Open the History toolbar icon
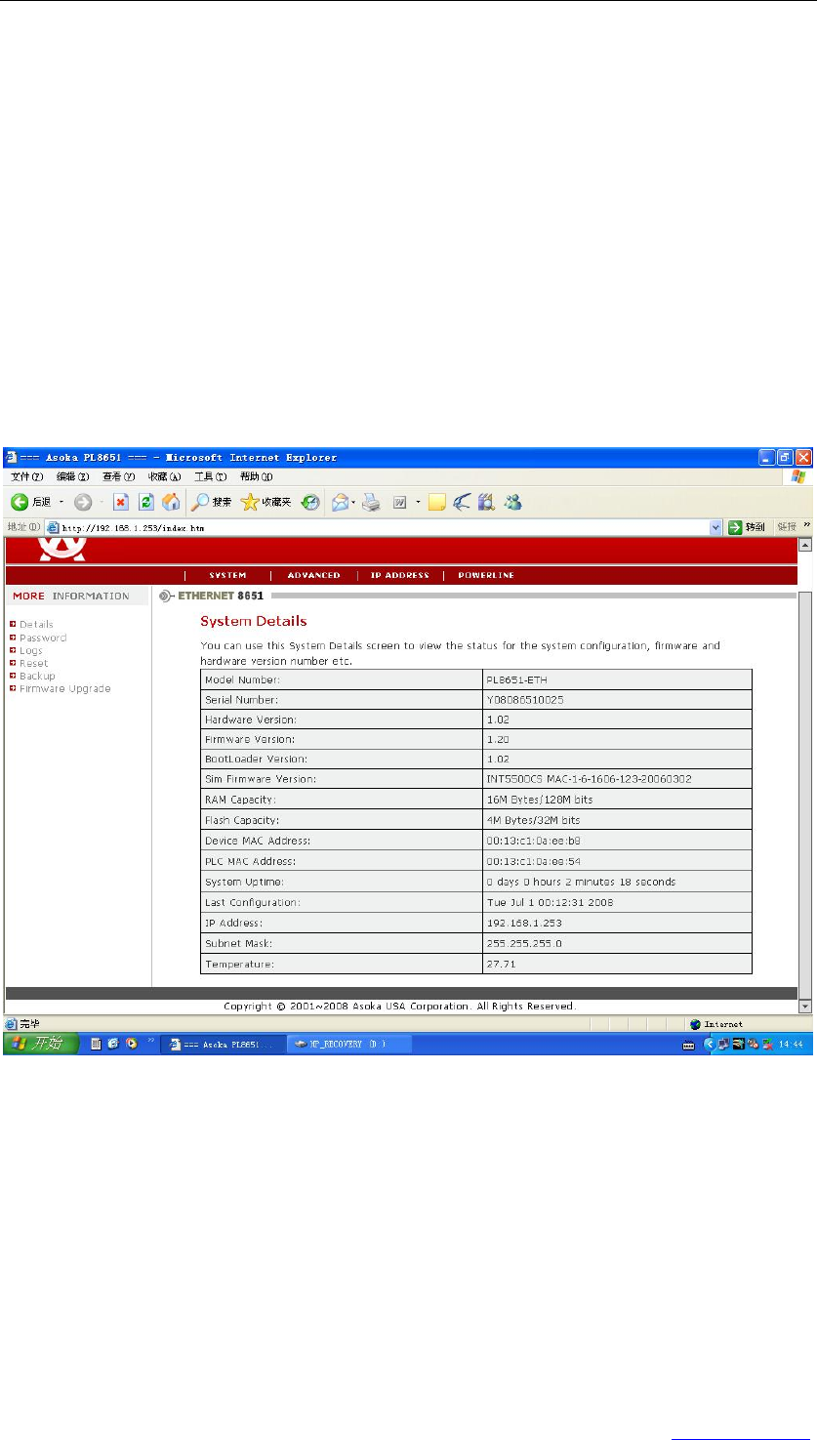This screenshot has height=1440, width=817. point(310,502)
